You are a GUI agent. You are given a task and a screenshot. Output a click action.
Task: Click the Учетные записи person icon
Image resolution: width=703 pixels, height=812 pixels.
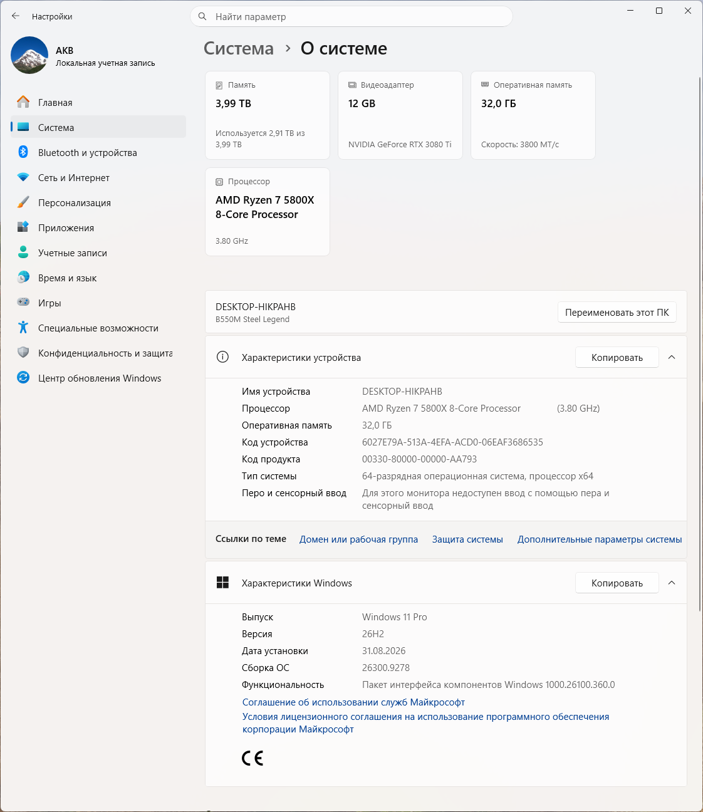[x=23, y=252]
